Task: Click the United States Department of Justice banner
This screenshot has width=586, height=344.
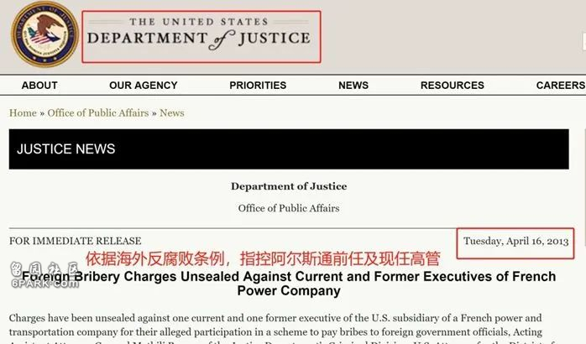Action: pos(201,37)
